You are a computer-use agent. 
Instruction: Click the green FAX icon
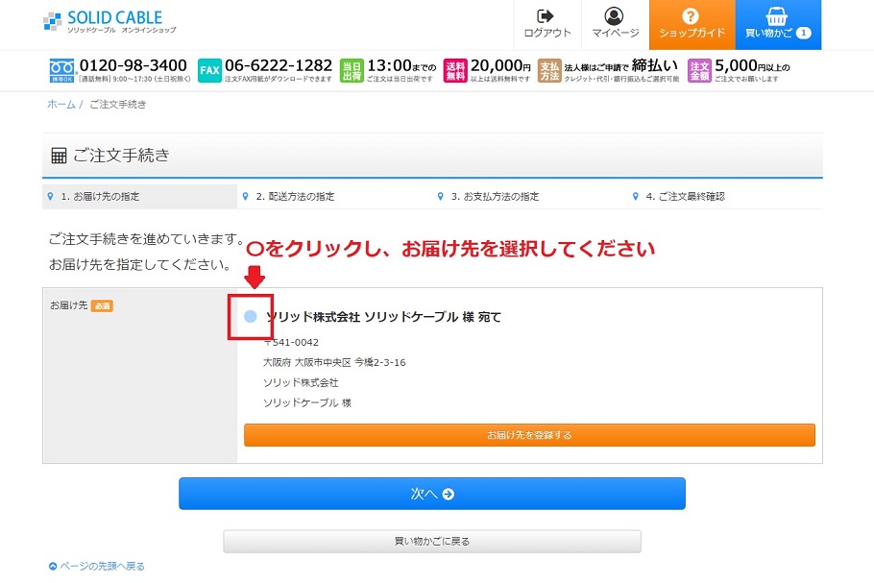point(209,70)
